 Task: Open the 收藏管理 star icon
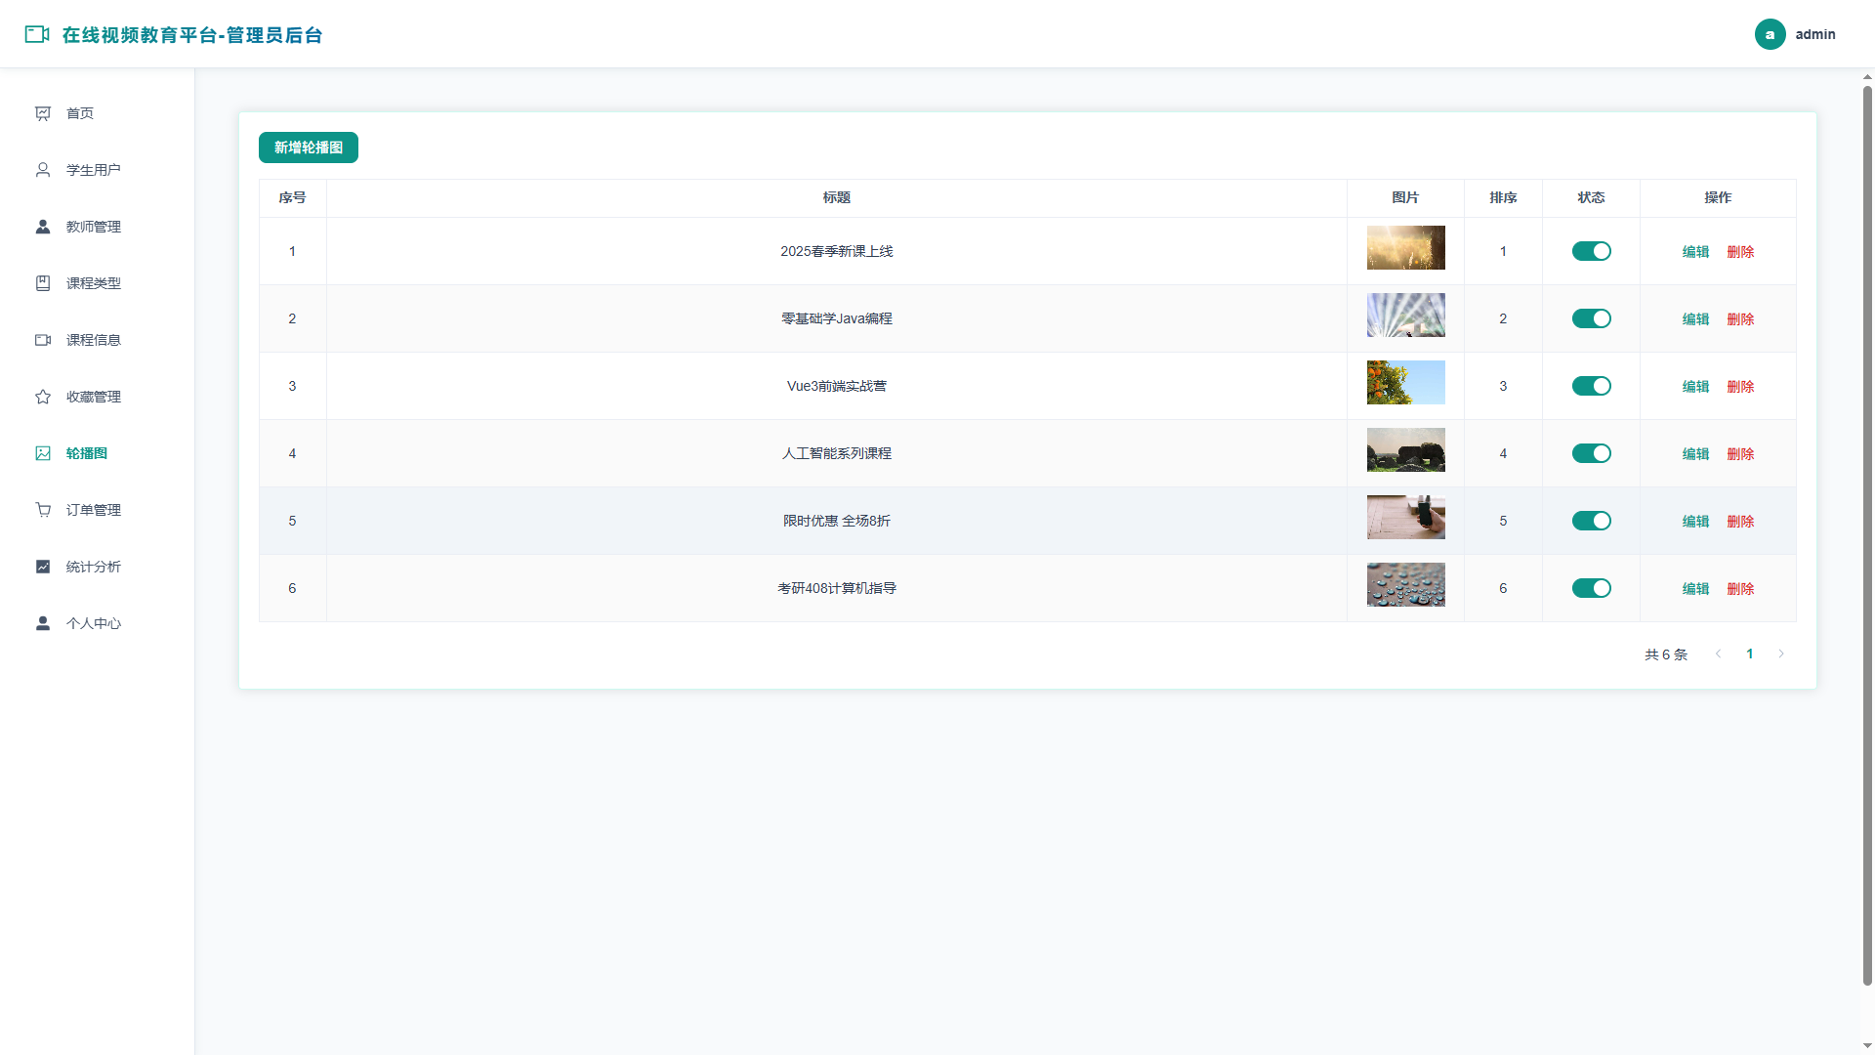coord(43,397)
